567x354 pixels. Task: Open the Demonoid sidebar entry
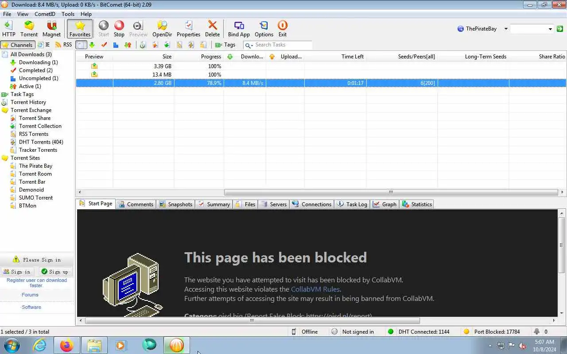31,190
